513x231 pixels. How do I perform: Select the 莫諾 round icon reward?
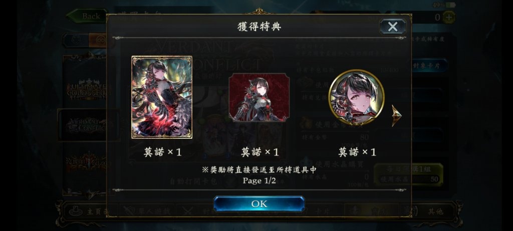coord(356,97)
